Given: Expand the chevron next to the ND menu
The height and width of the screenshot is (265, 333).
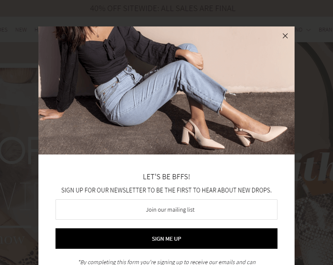Looking at the screenshot, I should click(x=309, y=30).
